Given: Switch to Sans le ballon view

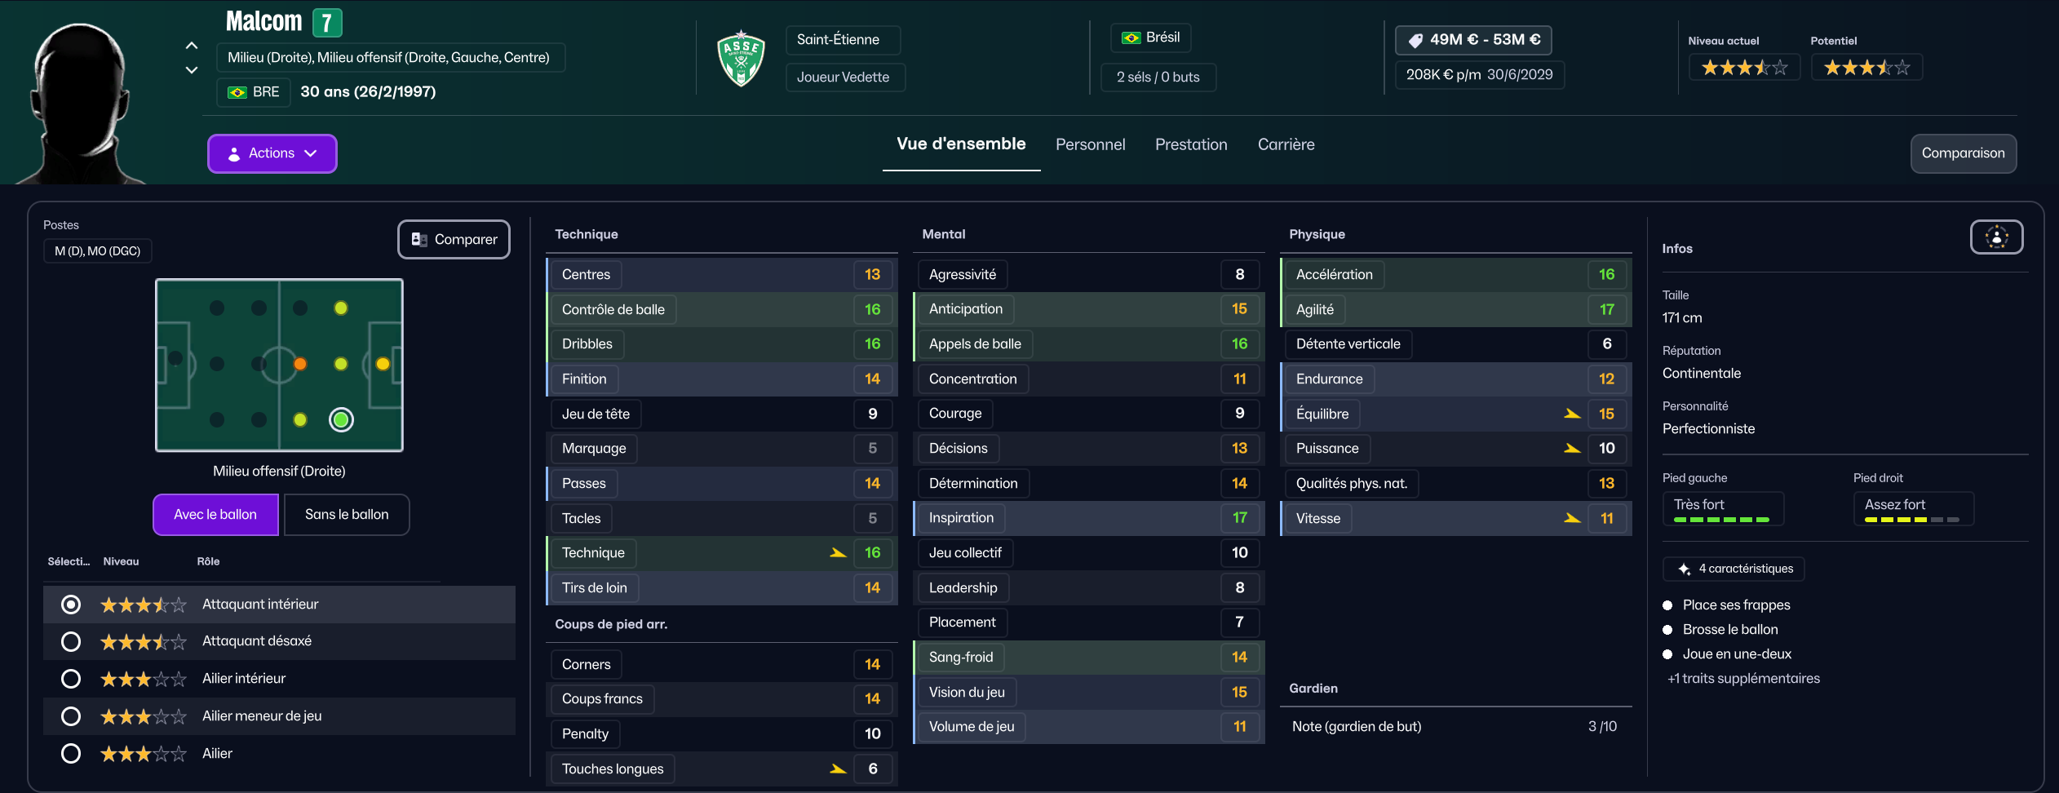Looking at the screenshot, I should 347,515.
